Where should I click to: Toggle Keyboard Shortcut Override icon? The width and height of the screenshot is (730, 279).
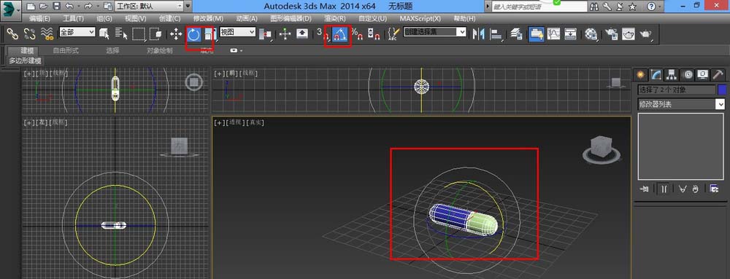[x=302, y=34]
